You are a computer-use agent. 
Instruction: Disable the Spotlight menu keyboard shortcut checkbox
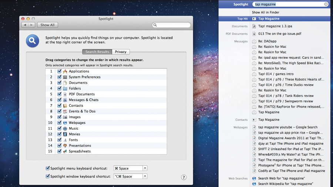click(48, 168)
